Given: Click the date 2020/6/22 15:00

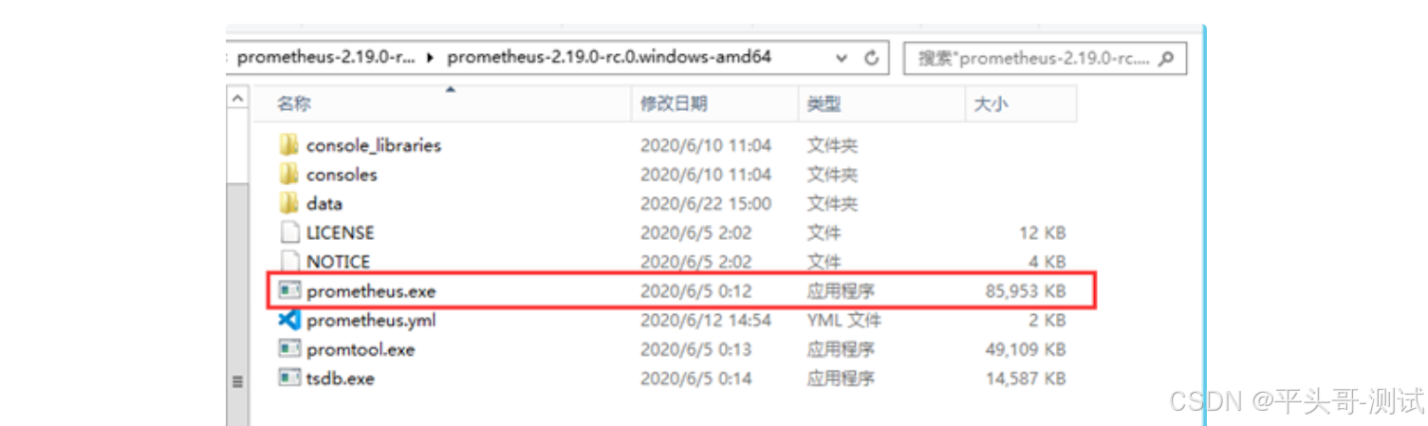Looking at the screenshot, I should [706, 203].
